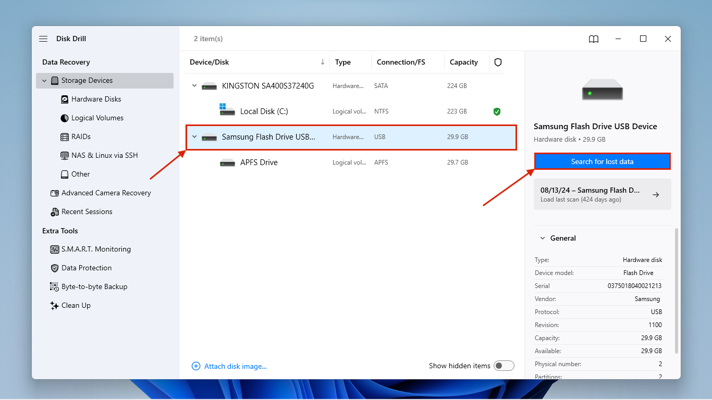
Task: Open Byte-to-byte Backup tool
Action: [94, 286]
